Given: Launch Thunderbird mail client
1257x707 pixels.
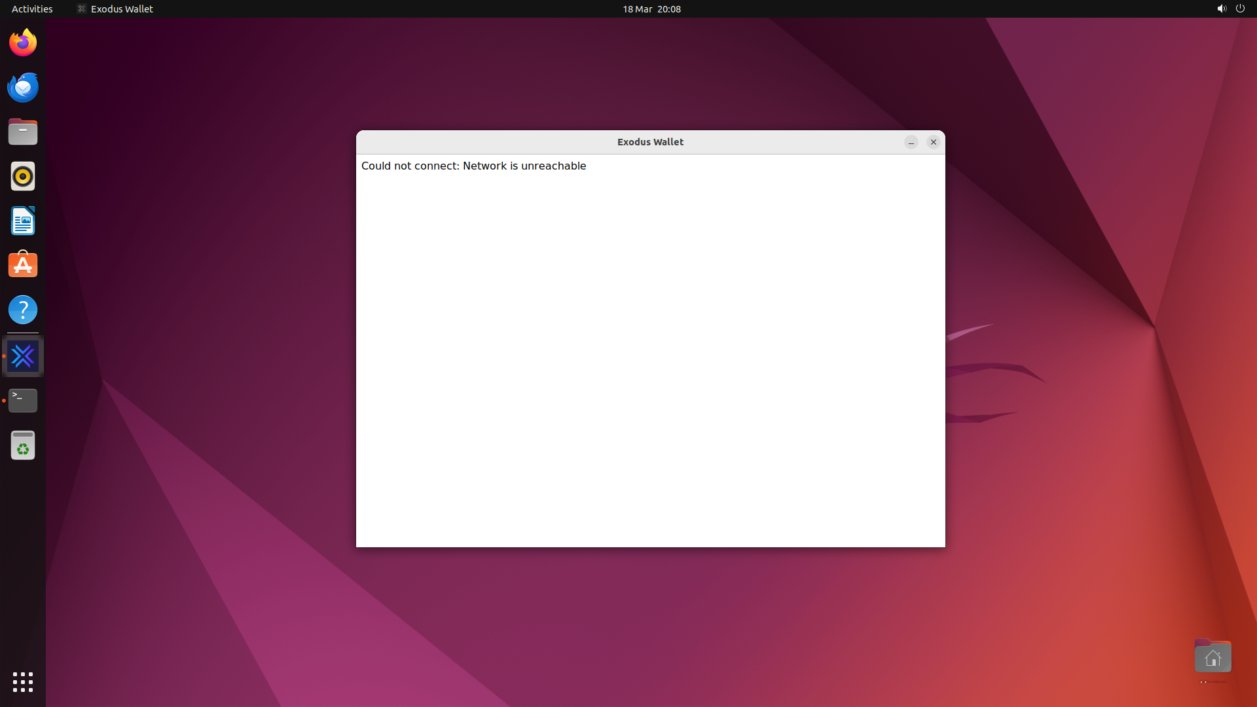Looking at the screenshot, I should click(x=23, y=88).
